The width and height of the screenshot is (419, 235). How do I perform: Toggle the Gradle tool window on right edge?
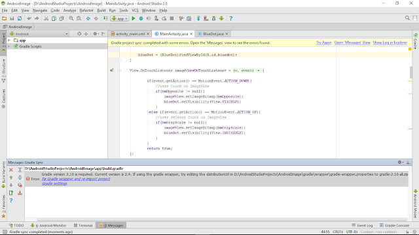click(416, 41)
